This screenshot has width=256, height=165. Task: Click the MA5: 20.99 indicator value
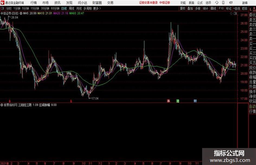point(30,13)
